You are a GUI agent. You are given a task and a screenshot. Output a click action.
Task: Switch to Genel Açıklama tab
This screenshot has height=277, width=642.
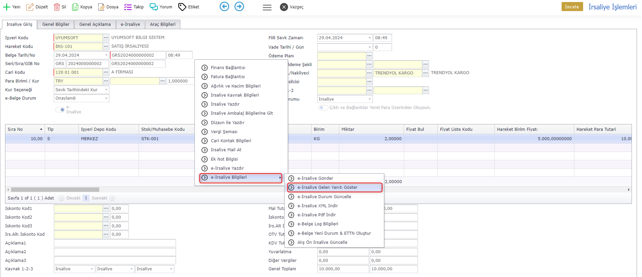point(95,24)
